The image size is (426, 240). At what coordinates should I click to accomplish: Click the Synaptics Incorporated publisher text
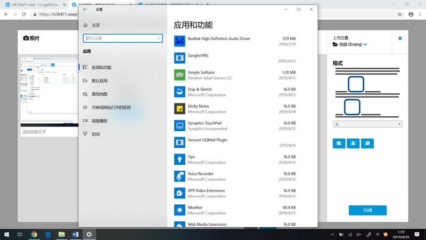point(207,129)
